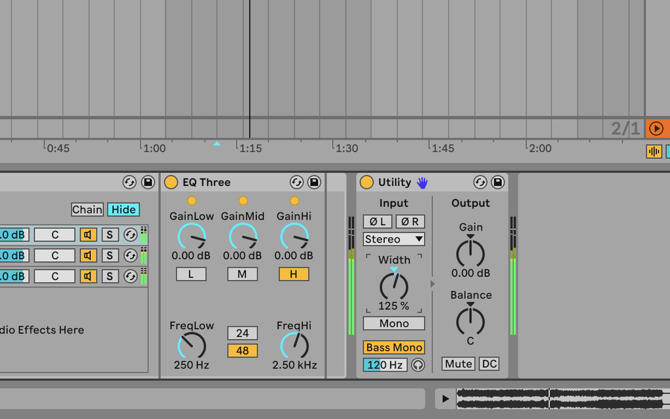The image size is (670, 419).
Task: Deselect the Hide view selector
Action: [123, 209]
